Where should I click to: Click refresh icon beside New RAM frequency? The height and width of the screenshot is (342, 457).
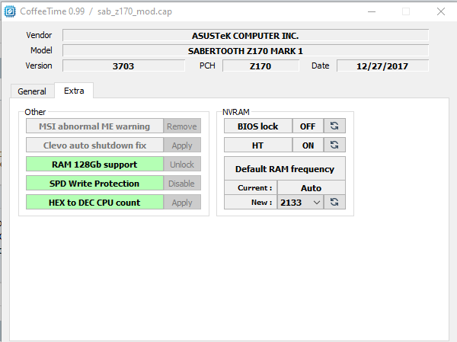click(334, 202)
